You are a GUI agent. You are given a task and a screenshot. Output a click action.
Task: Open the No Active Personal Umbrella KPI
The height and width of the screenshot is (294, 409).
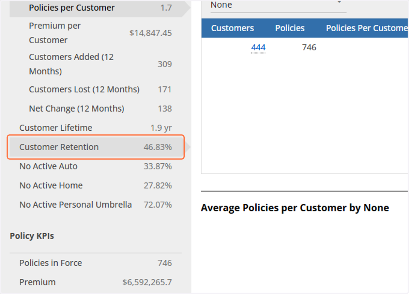coord(95,205)
